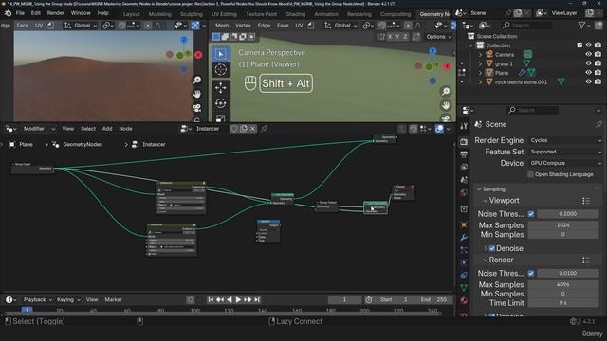Click the outliner filter funnel icon
Screen dimensions: 607x341
[x=581, y=26]
